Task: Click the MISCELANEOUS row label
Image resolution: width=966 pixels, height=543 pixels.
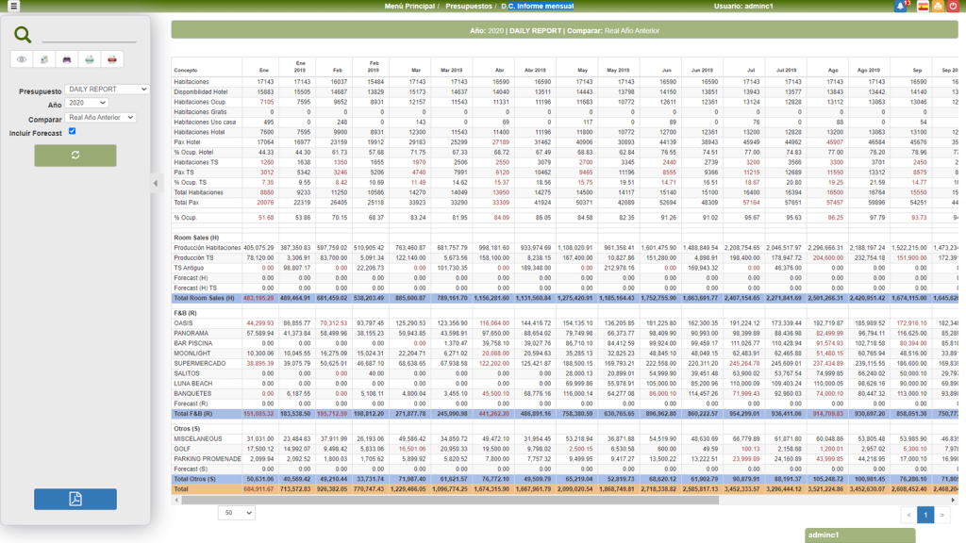Action: click(198, 439)
